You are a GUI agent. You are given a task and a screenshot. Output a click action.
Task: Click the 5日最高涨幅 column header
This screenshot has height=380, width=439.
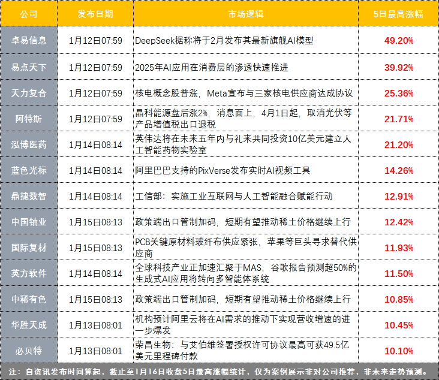pos(399,14)
